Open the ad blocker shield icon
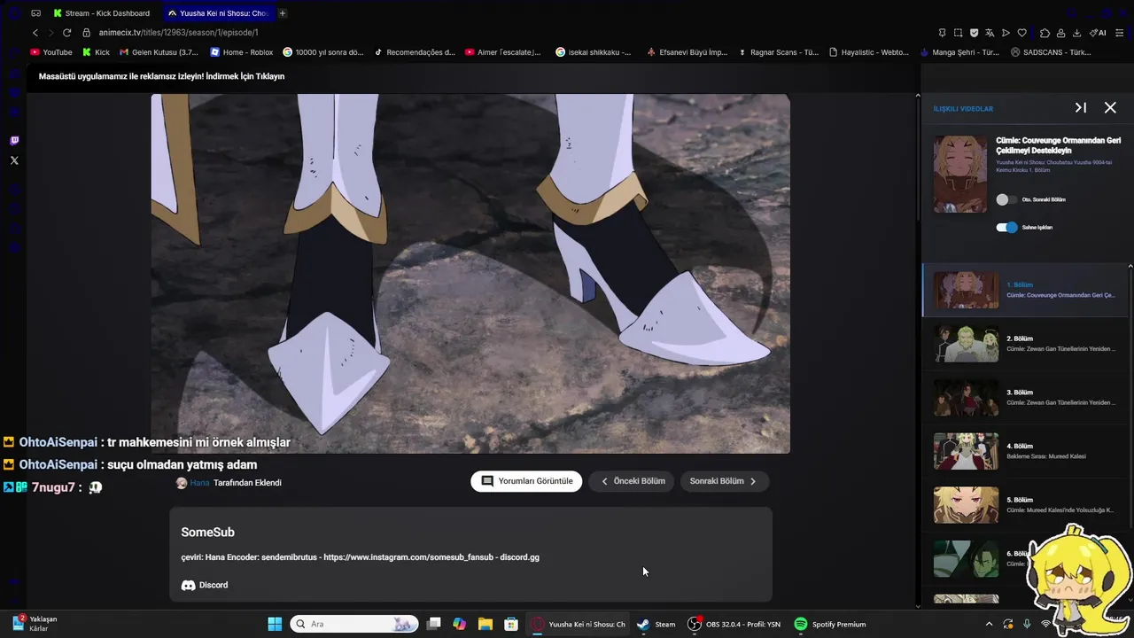Viewport: 1134px width, 638px height. click(x=974, y=33)
